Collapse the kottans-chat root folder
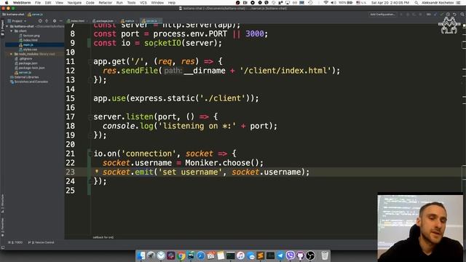466x262 pixels. coord(7,26)
